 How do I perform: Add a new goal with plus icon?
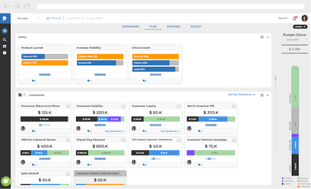tap(262, 37)
